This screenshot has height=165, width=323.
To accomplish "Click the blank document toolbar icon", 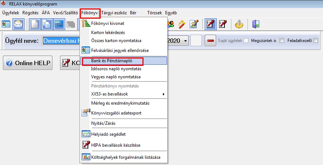I will pos(34,24).
